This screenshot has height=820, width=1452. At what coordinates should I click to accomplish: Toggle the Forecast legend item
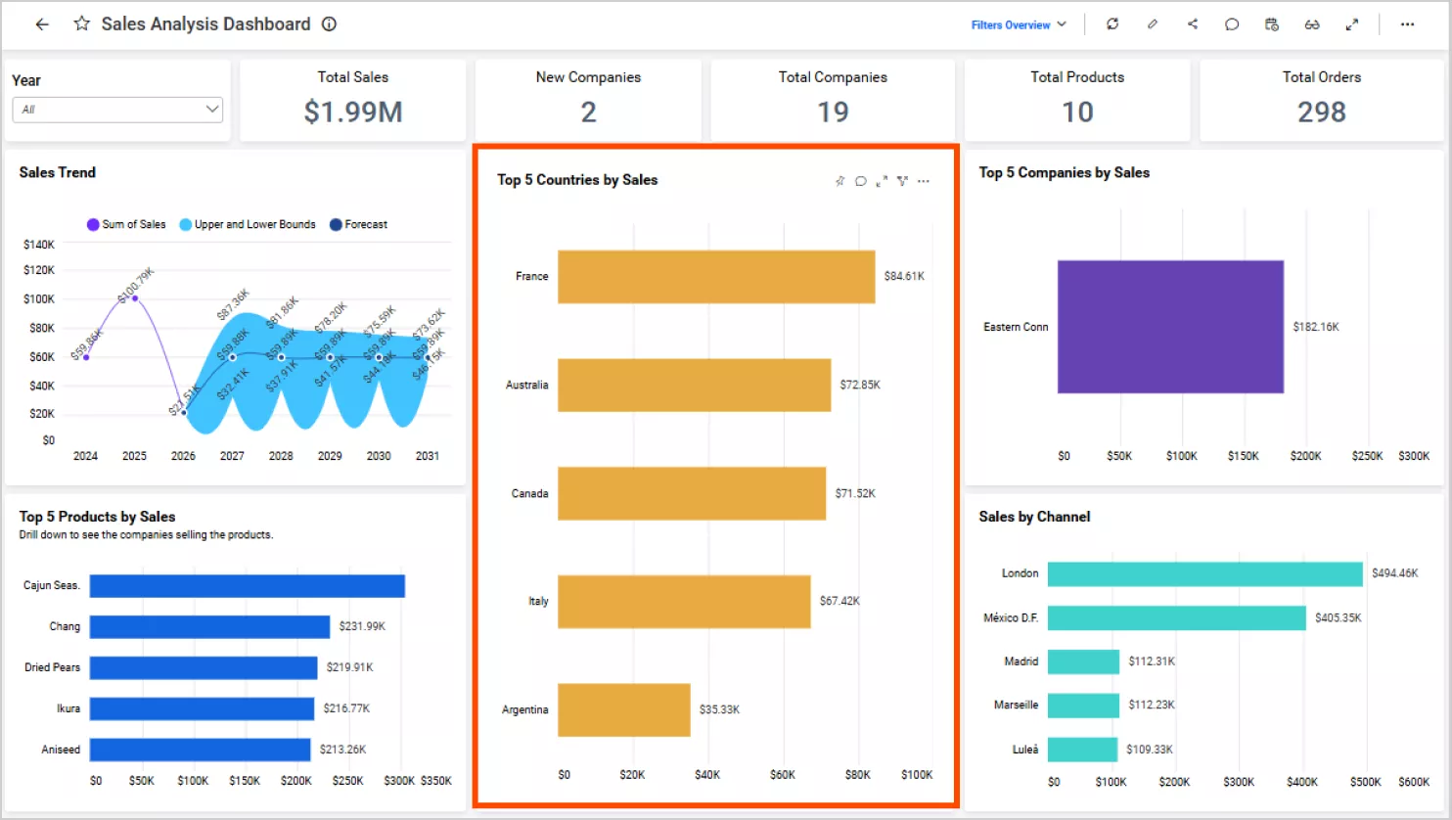[x=359, y=224]
